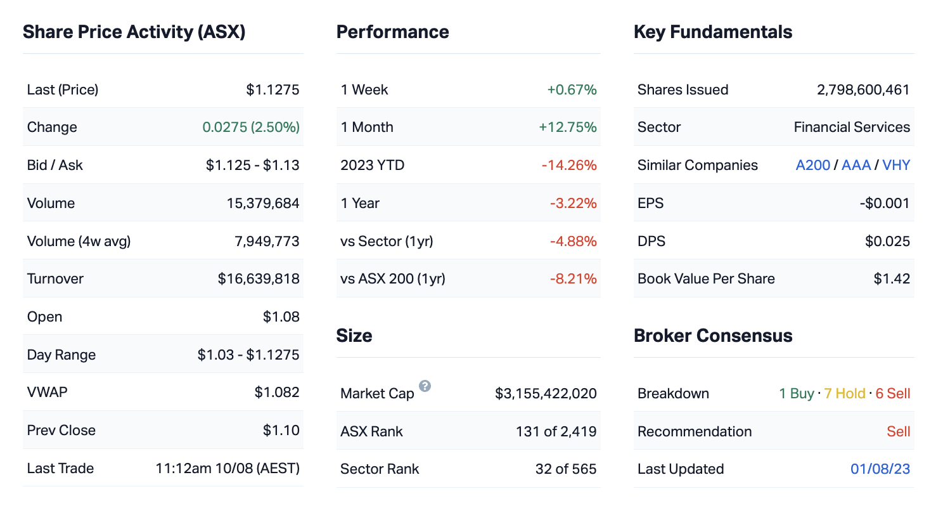Click the Shares Issued value
Viewport: 943px width, 515px height.
[863, 90]
